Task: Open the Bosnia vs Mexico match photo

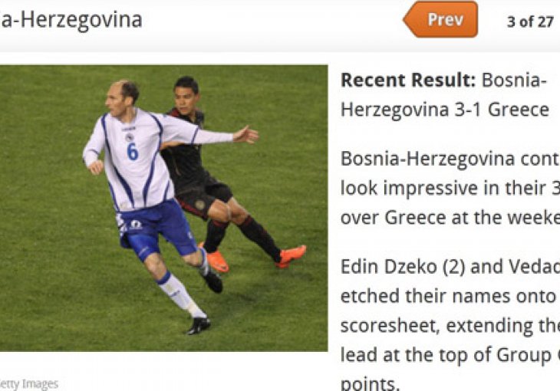Action: click(x=163, y=208)
